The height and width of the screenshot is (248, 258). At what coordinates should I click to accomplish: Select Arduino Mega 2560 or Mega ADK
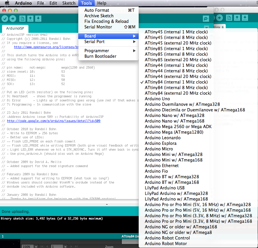coord(198,127)
